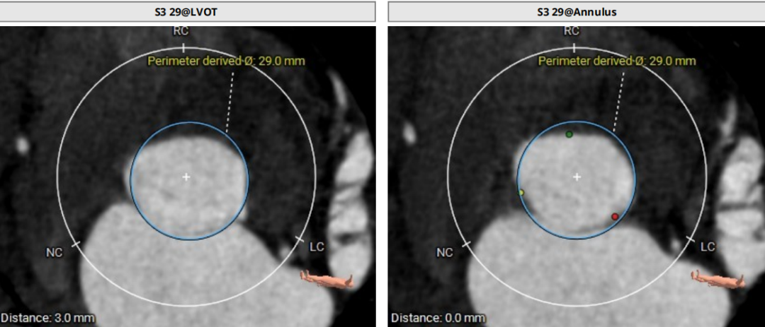The height and width of the screenshot is (327, 765).
Task: Select the S3 29@LVOT panel header
Action: point(187,12)
